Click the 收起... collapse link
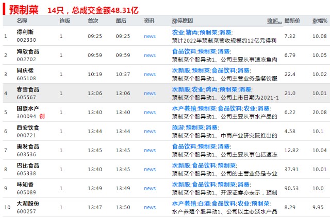Screen dimensions: 330x218 pos(274,21)
